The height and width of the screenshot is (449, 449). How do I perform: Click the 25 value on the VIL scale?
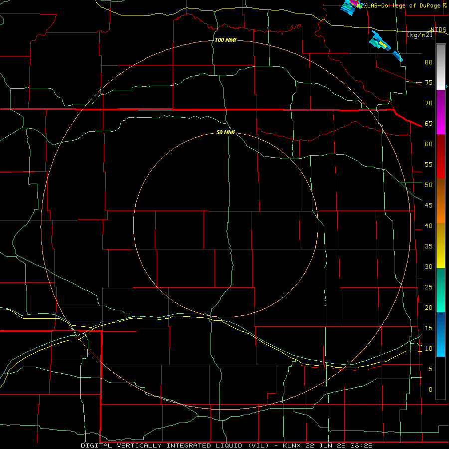click(x=429, y=287)
